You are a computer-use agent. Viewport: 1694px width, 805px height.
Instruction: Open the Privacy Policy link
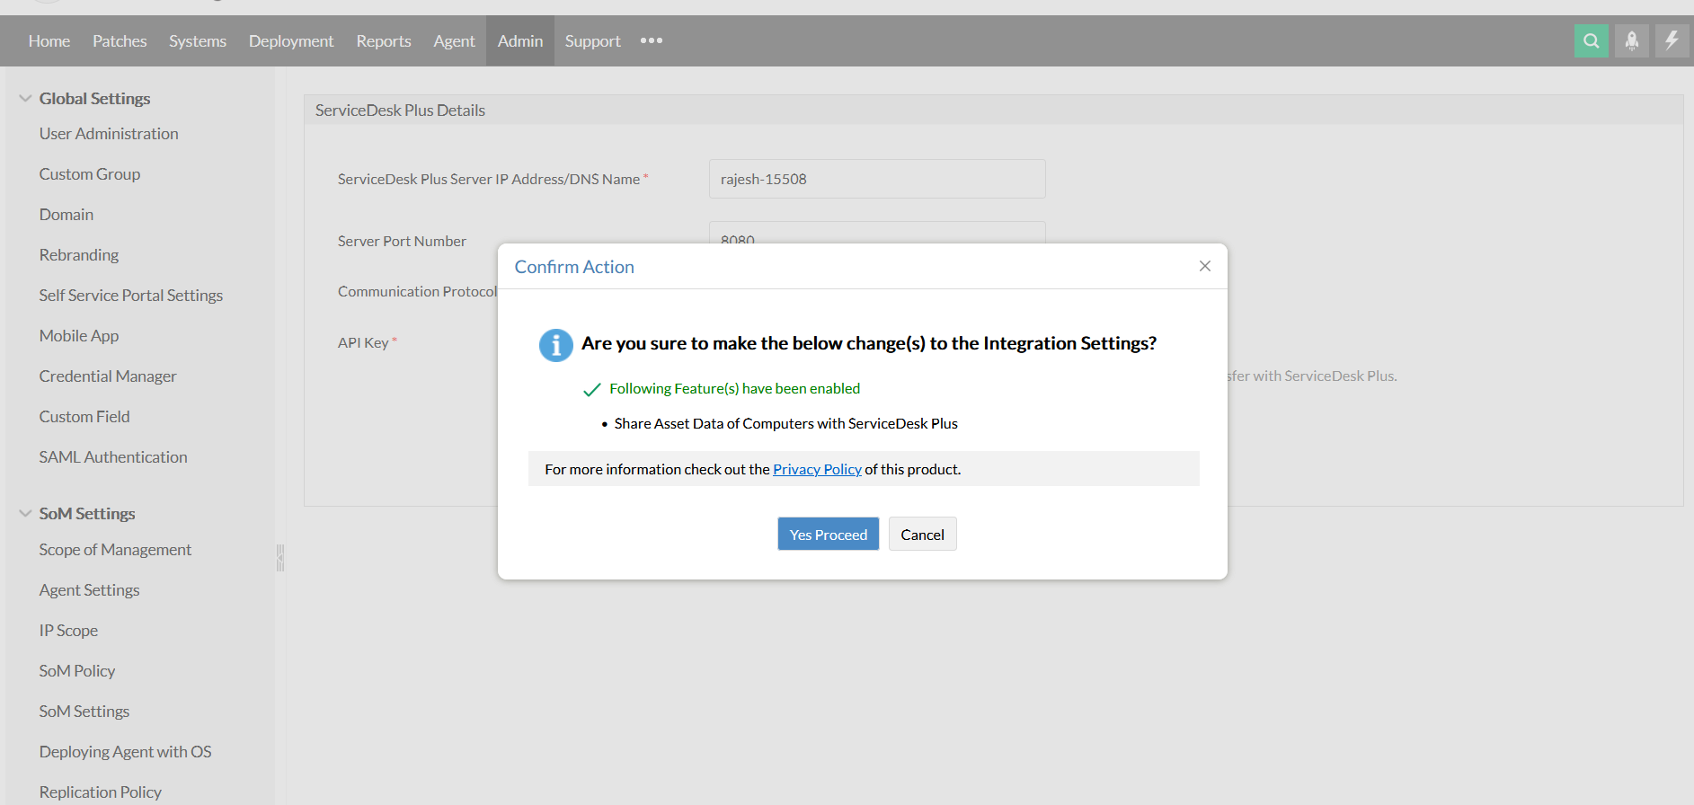(x=817, y=469)
